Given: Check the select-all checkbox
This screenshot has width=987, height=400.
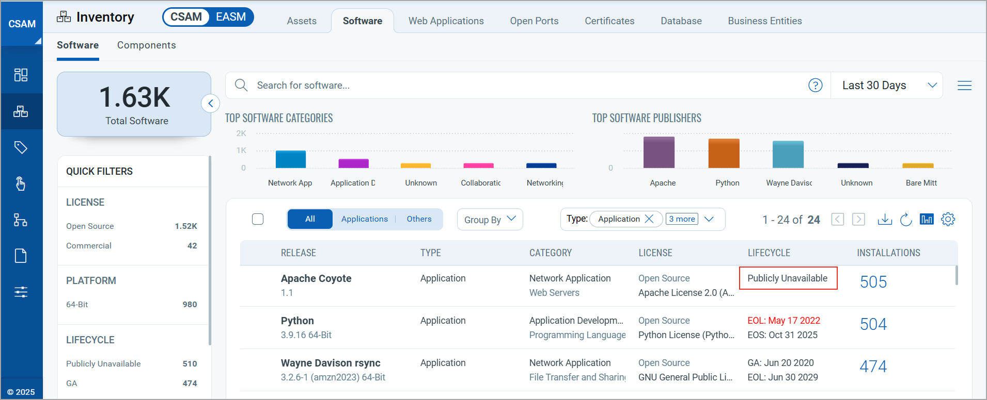Looking at the screenshot, I should (258, 219).
